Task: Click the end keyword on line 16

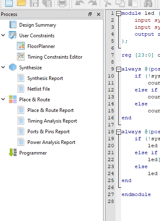Action: click(126, 118)
